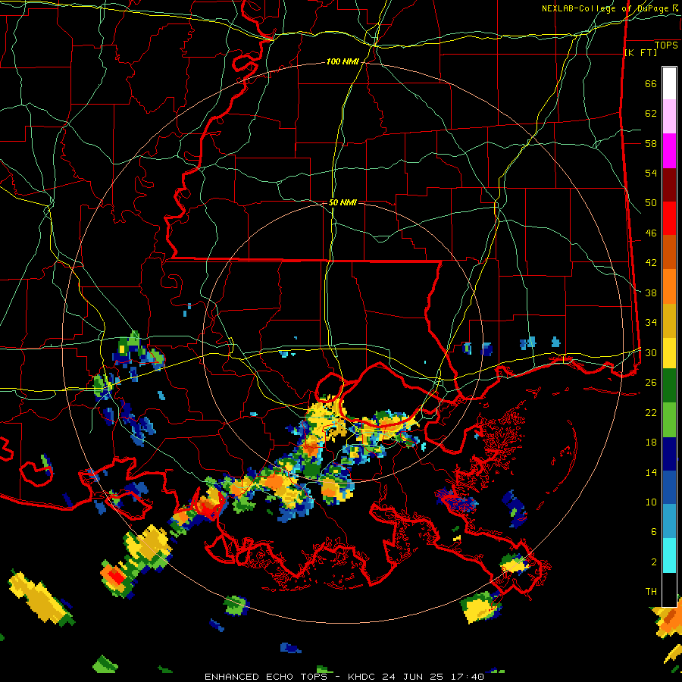Click the legend value 26
This screenshot has height=682, width=682.
coord(651,383)
